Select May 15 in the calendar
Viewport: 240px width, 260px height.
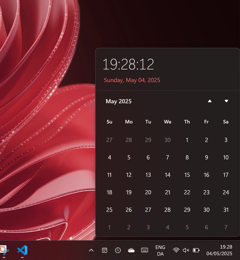(187, 175)
